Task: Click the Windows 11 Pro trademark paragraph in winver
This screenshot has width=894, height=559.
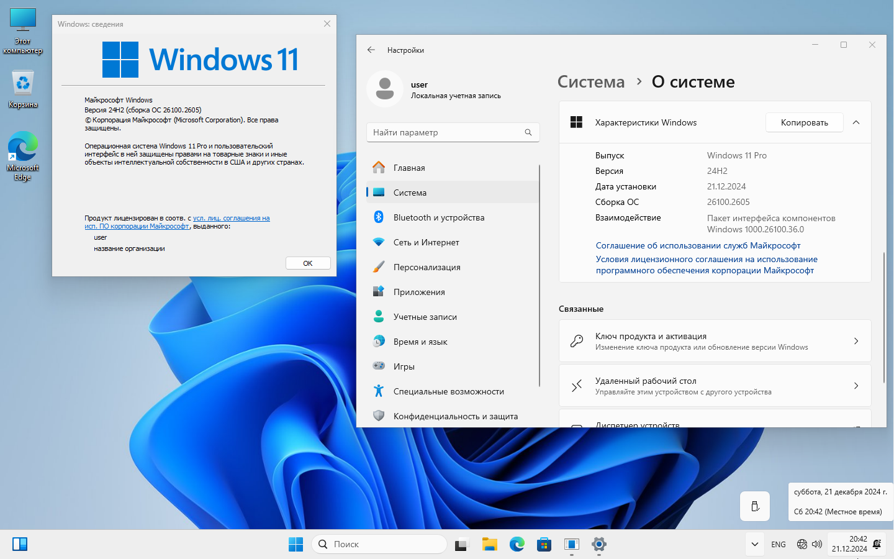Action: pos(194,154)
